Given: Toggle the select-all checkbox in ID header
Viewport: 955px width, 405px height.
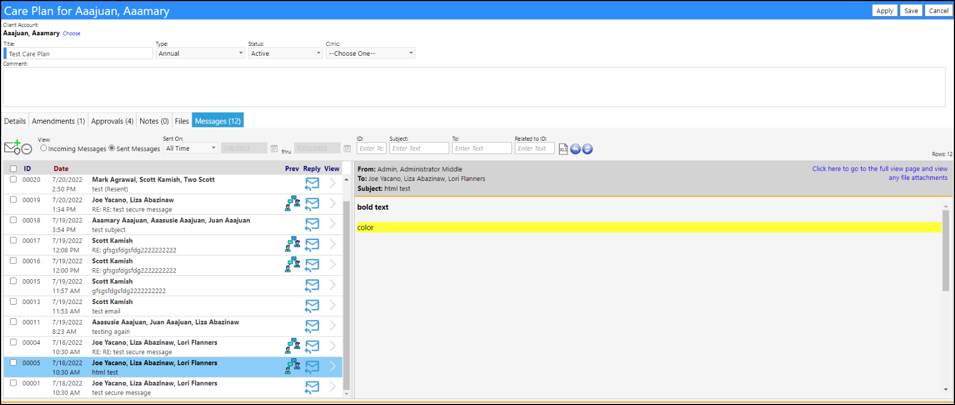Looking at the screenshot, I should [x=13, y=169].
